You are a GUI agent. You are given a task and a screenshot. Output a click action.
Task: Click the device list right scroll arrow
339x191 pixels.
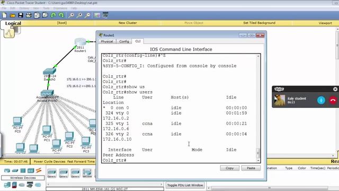point(161,185)
